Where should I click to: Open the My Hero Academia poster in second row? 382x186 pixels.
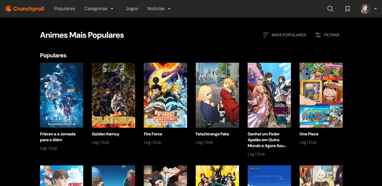(x=217, y=176)
